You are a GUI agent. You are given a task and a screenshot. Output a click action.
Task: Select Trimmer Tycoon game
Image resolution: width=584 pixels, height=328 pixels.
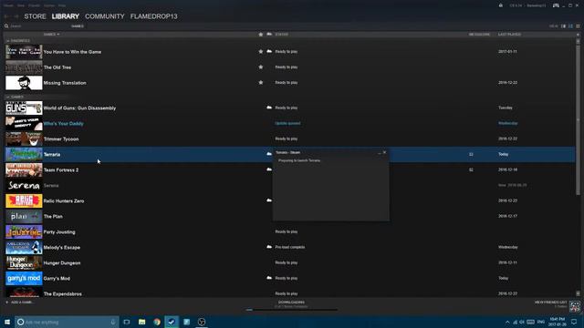(61, 139)
